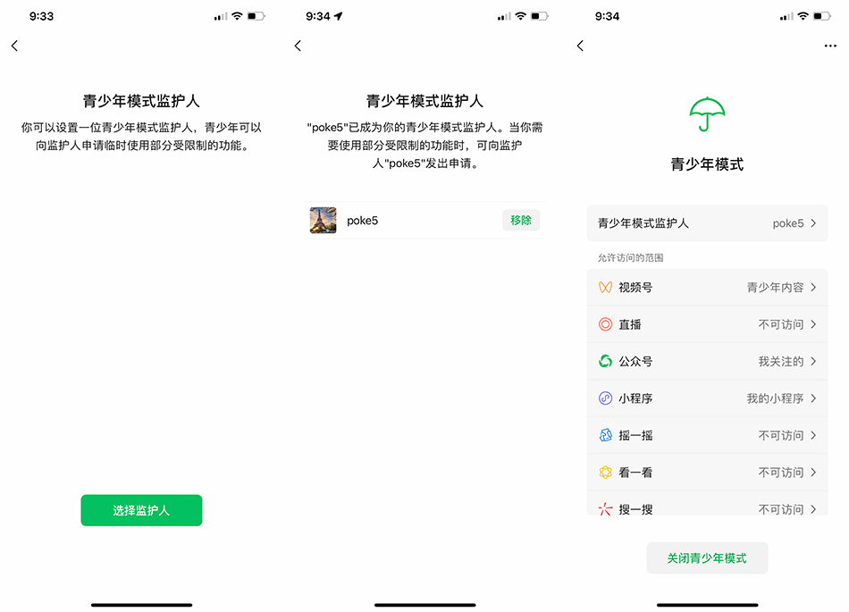Expand the 公众号 row chevron beside 我关注的
The width and height of the screenshot is (849, 612).
[x=813, y=362]
